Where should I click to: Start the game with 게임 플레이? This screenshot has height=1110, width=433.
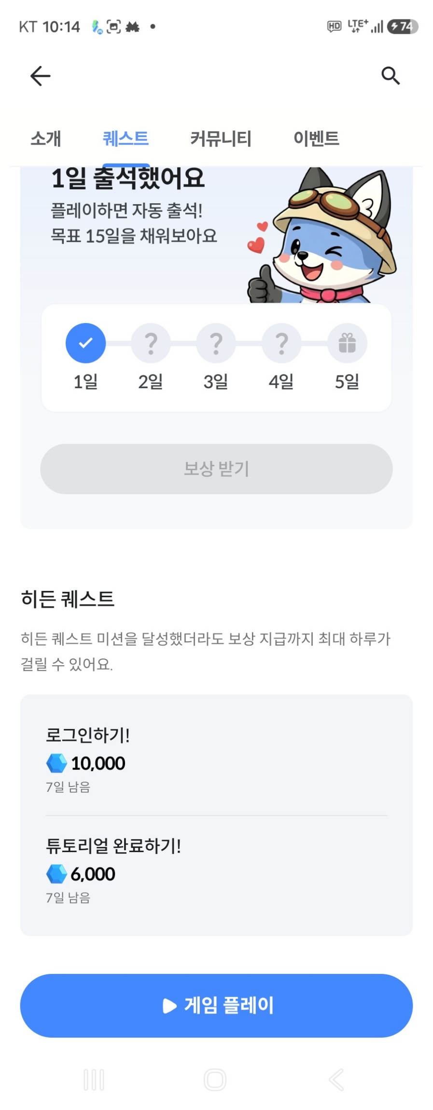tap(216, 1006)
